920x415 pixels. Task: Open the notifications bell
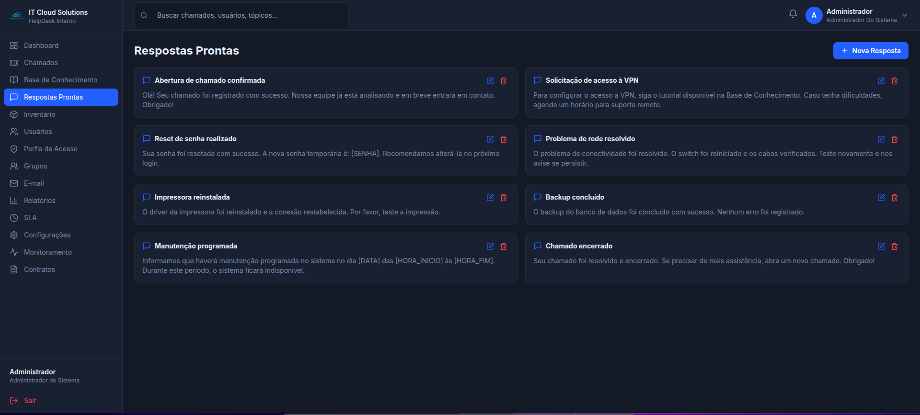793,14
